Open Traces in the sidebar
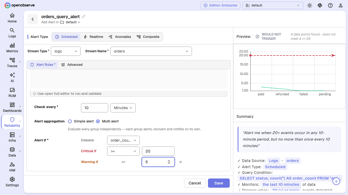Image resolution: width=348 pixels, height=195 pixels. pos(12,63)
